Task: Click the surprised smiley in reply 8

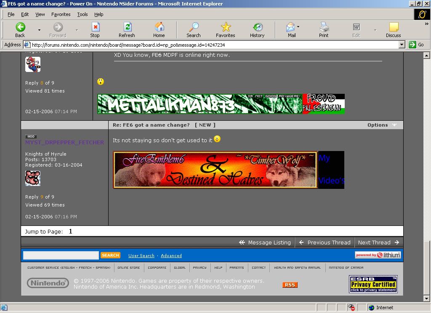Action: pyautogui.click(x=101, y=81)
